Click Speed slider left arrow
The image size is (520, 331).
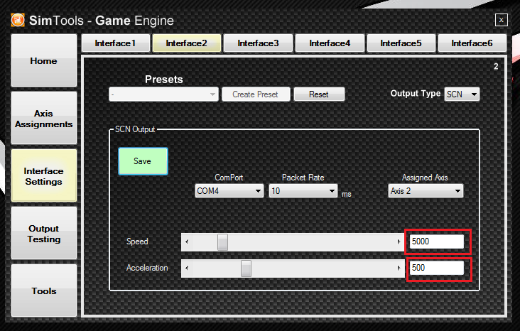tap(187, 242)
